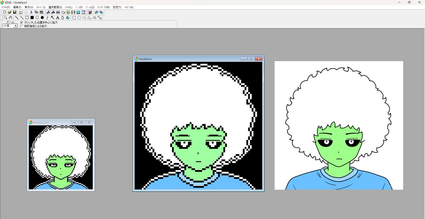This screenshot has width=425, height=219.
Task: Open the ヘルプ(H) menu
Action: tap(129, 7)
